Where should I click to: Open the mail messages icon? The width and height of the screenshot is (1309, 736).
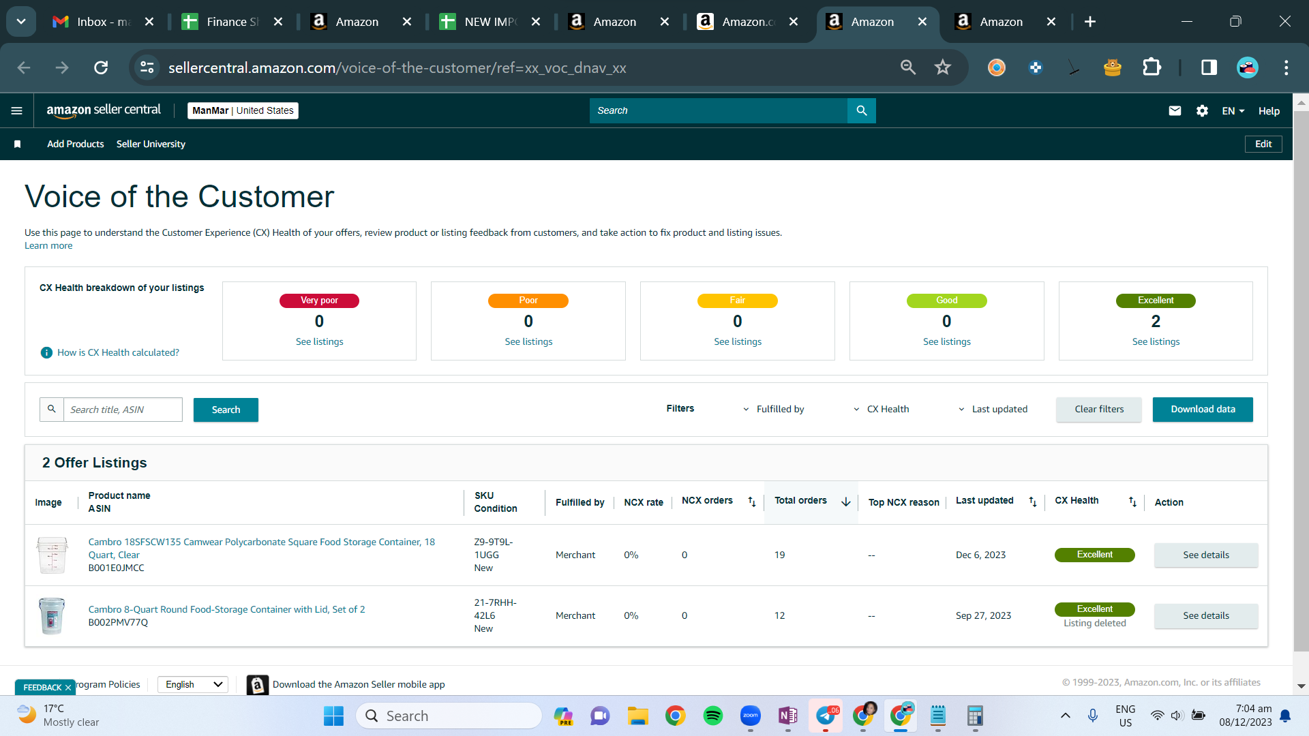point(1175,110)
